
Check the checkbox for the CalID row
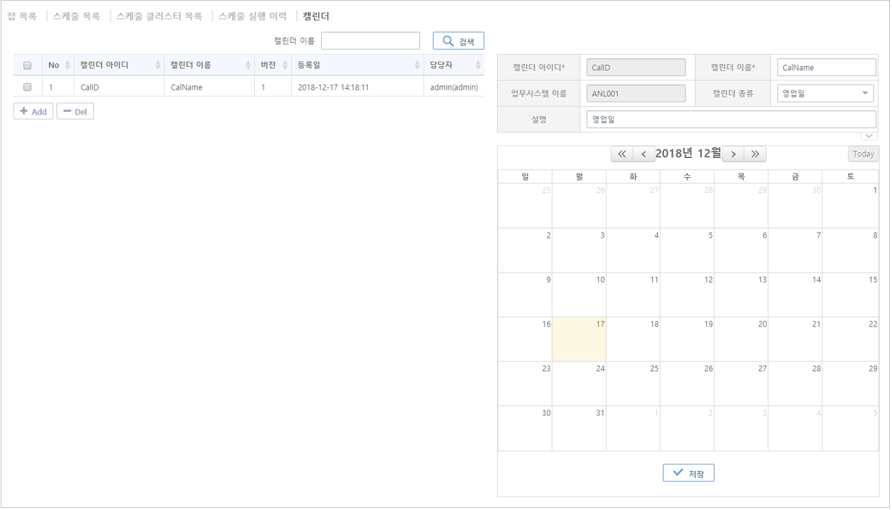[28, 87]
